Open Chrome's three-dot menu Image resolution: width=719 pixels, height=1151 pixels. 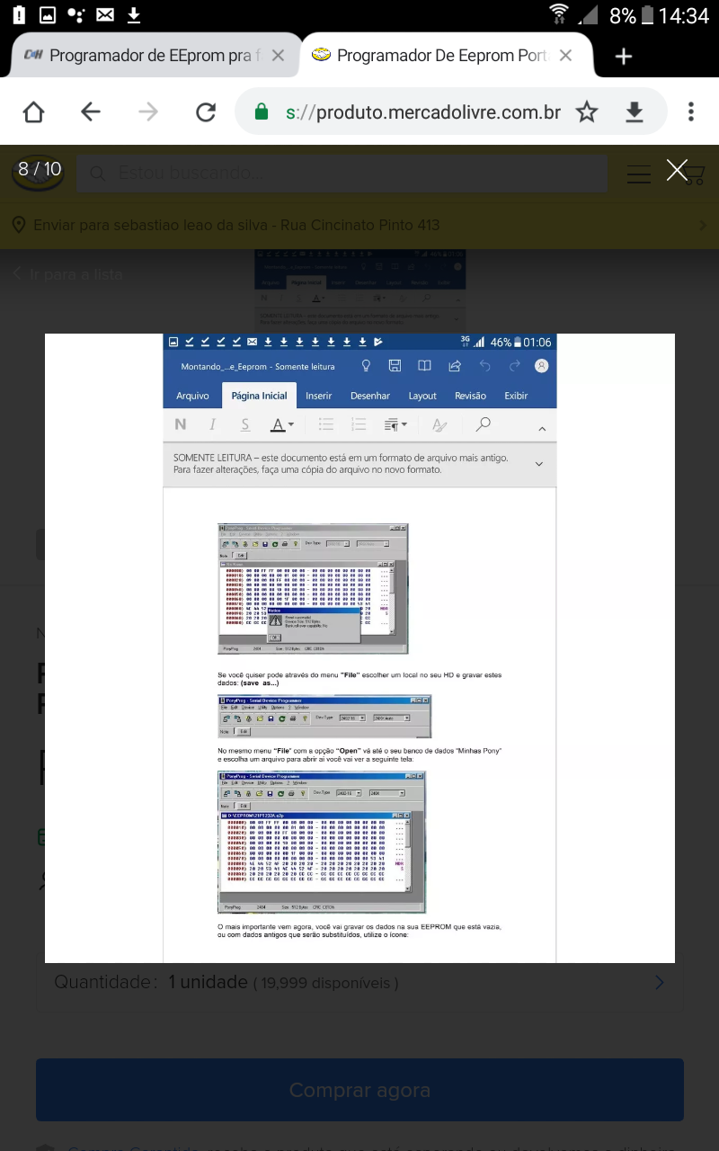(690, 112)
